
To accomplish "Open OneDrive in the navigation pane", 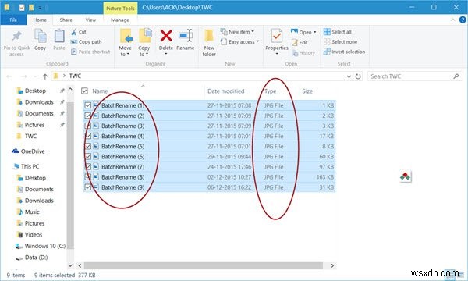I will click(x=29, y=151).
